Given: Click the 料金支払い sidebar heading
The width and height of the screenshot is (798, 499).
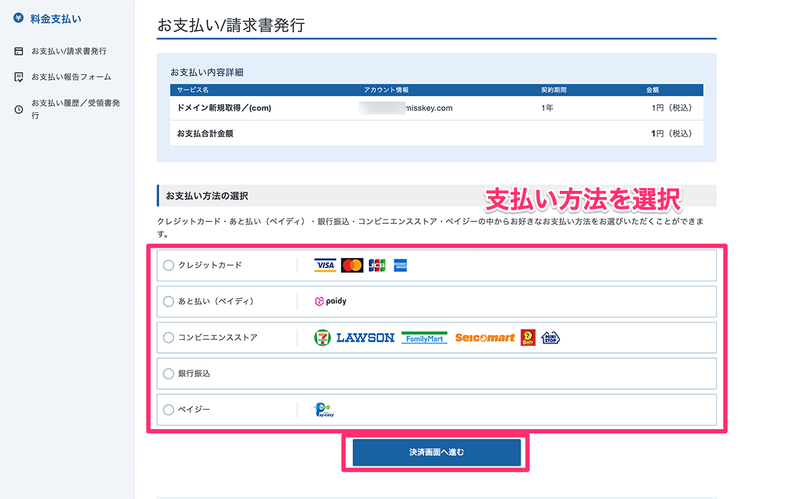Looking at the screenshot, I should click(x=56, y=19).
